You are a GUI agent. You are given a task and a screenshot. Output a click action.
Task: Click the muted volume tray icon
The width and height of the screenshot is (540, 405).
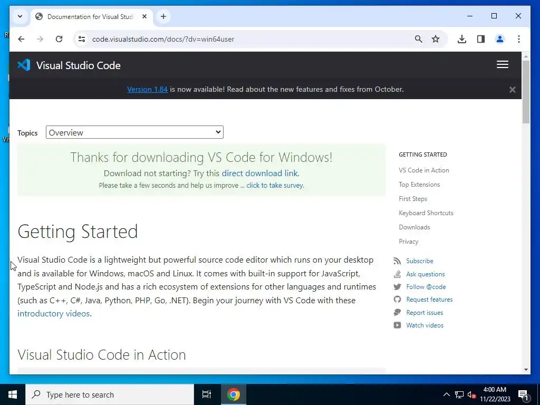tap(472, 394)
